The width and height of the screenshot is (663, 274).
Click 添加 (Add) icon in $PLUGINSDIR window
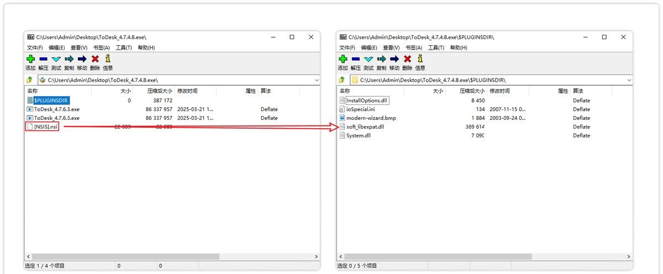click(x=343, y=59)
